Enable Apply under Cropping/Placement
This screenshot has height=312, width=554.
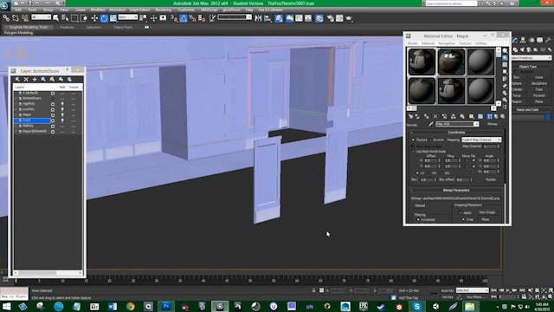[461, 212]
